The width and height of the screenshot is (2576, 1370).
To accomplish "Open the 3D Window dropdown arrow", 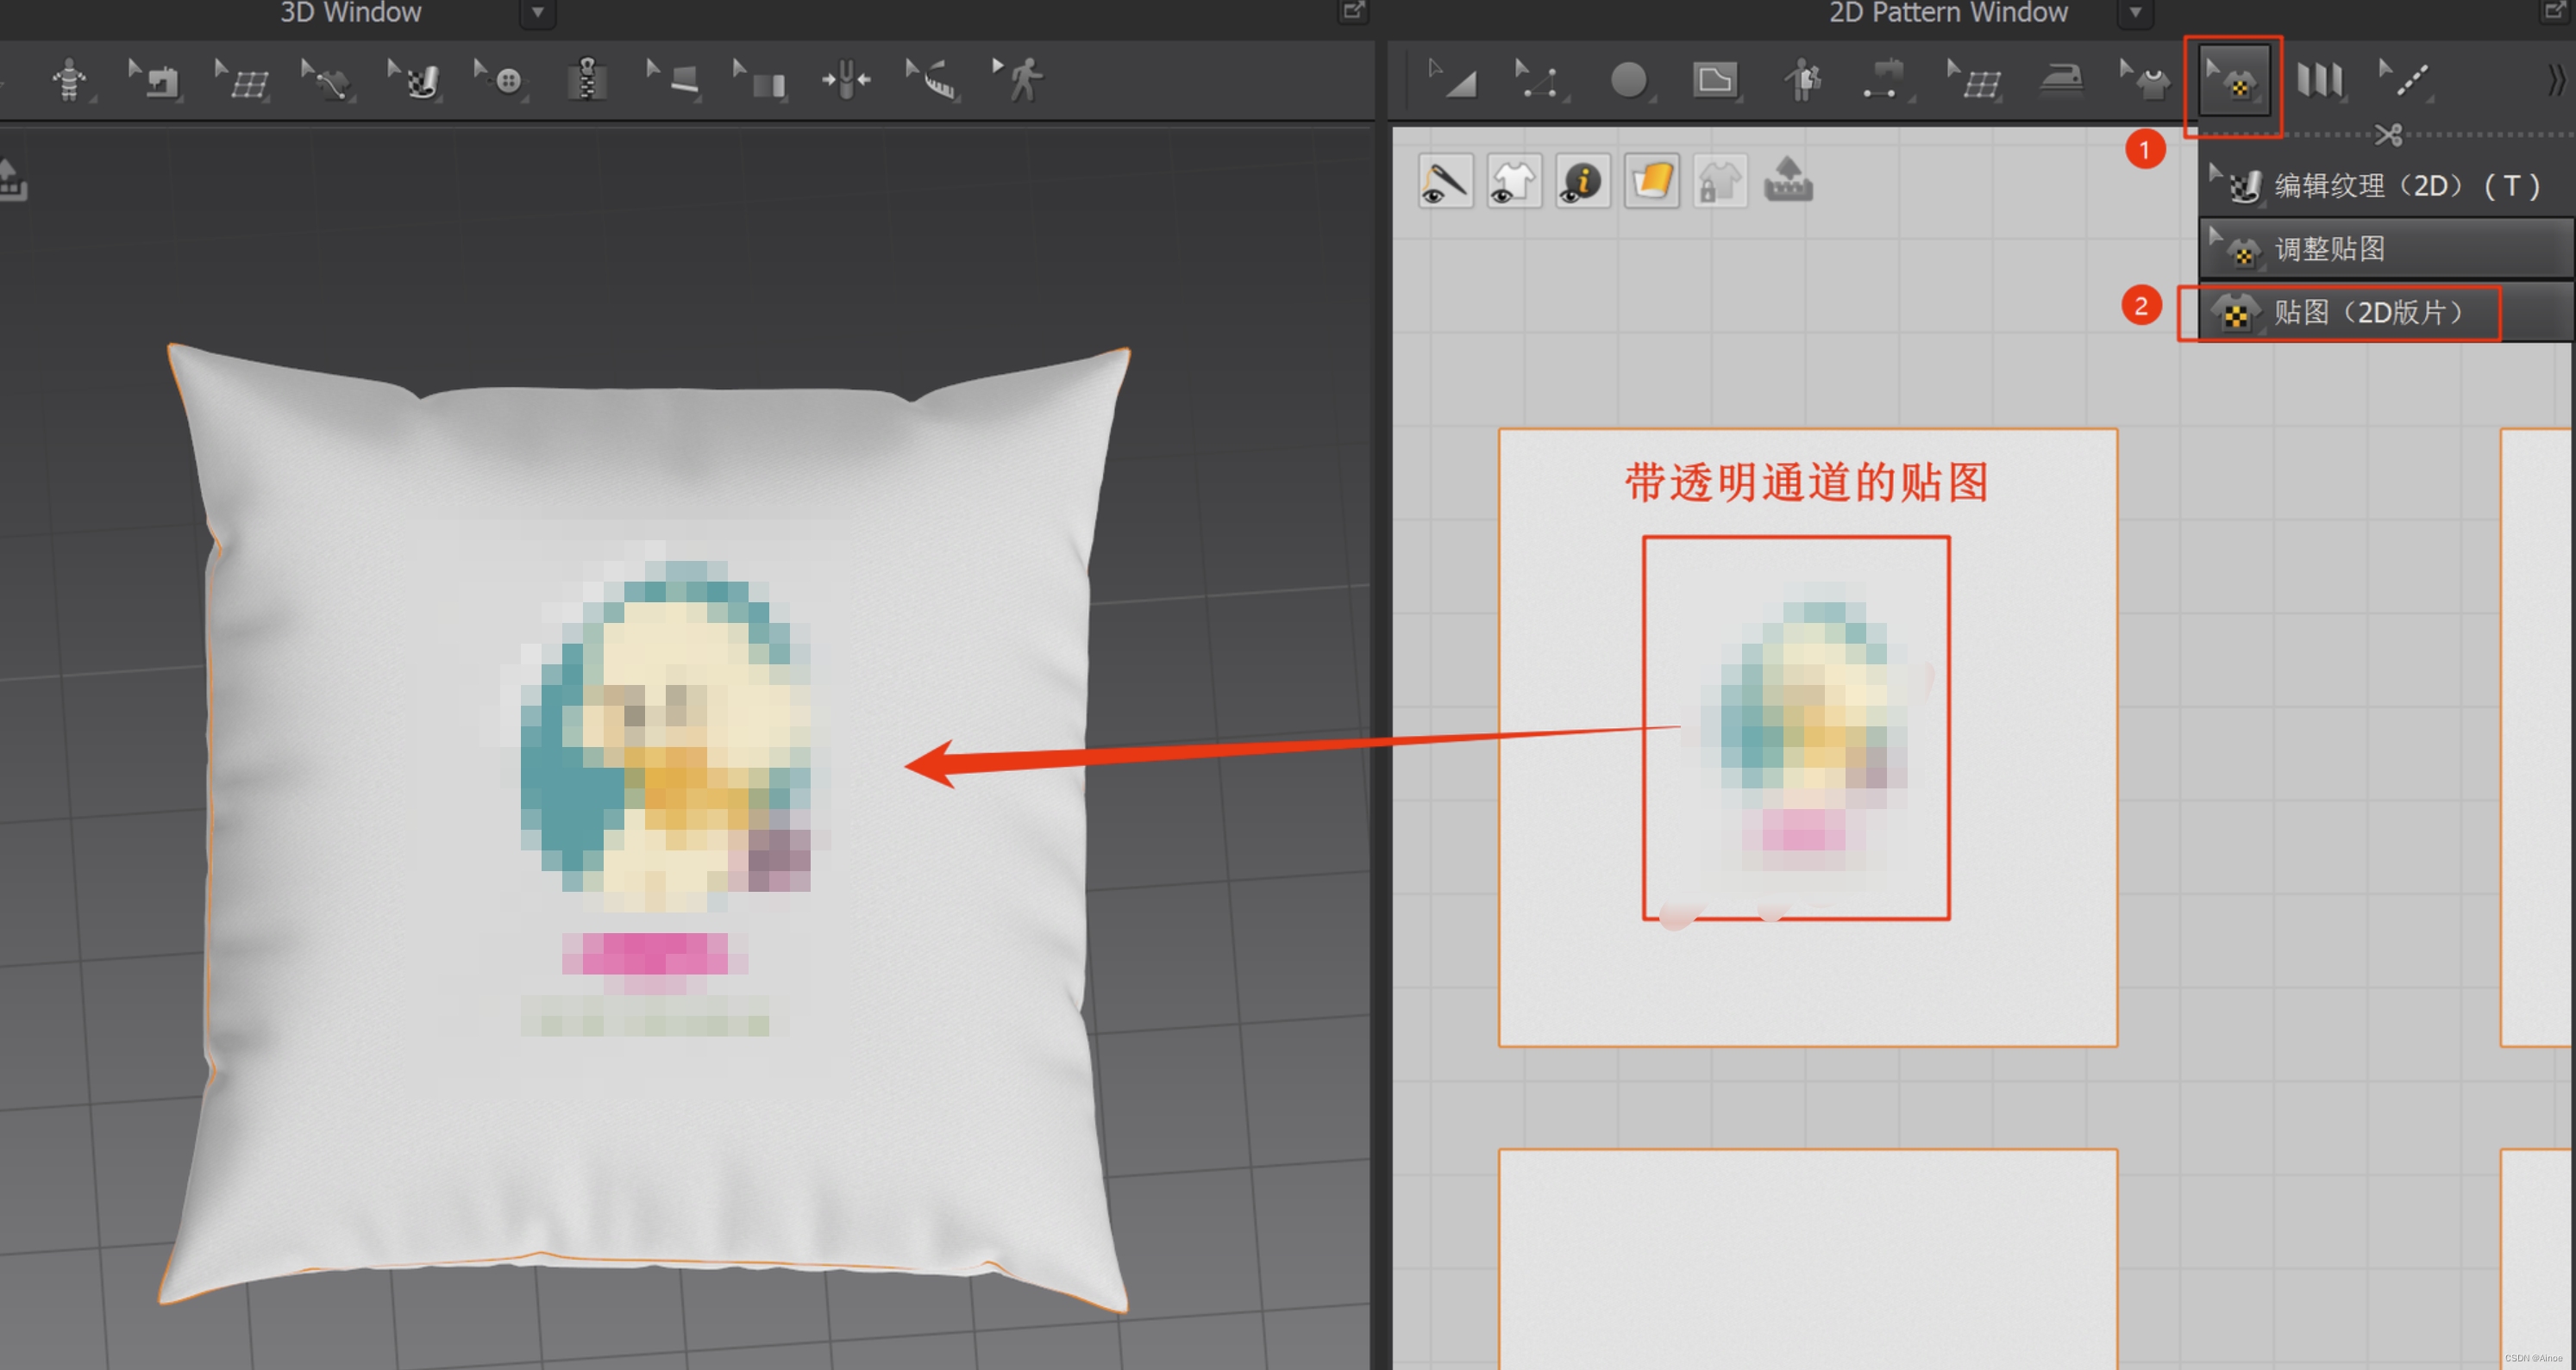I will (537, 13).
